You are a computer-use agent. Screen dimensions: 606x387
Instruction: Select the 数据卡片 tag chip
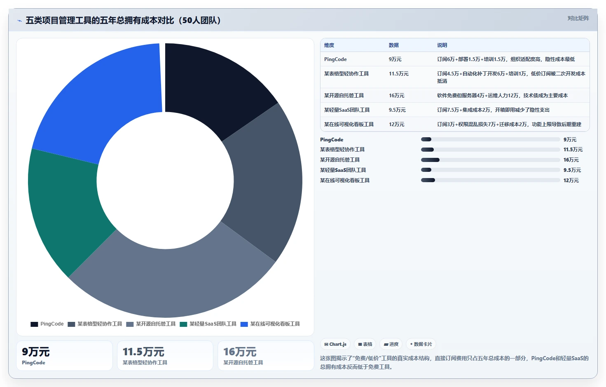point(421,344)
